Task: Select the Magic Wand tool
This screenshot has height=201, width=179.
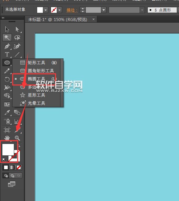Action: (x=7, y=37)
